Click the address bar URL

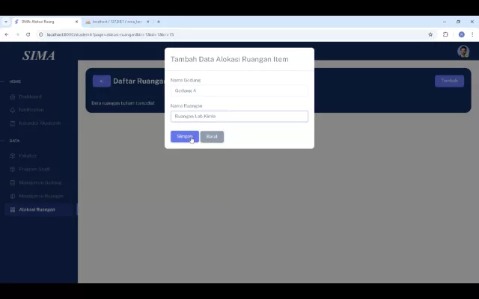[110, 34]
